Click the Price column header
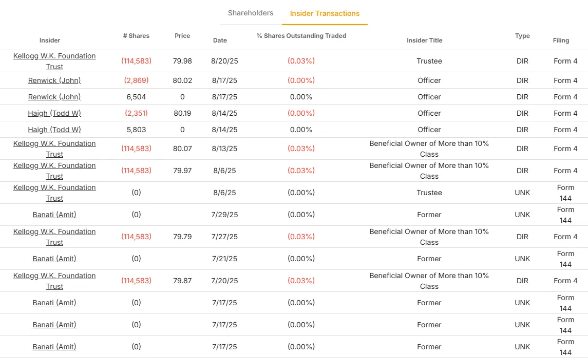The height and width of the screenshot is (358, 588). point(182,36)
